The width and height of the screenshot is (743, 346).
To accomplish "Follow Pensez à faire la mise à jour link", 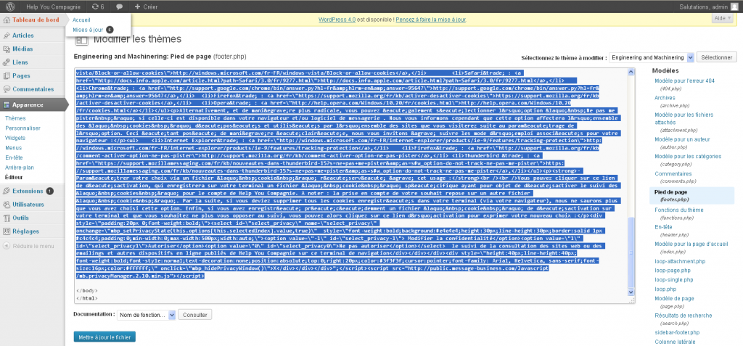I will tap(431, 20).
